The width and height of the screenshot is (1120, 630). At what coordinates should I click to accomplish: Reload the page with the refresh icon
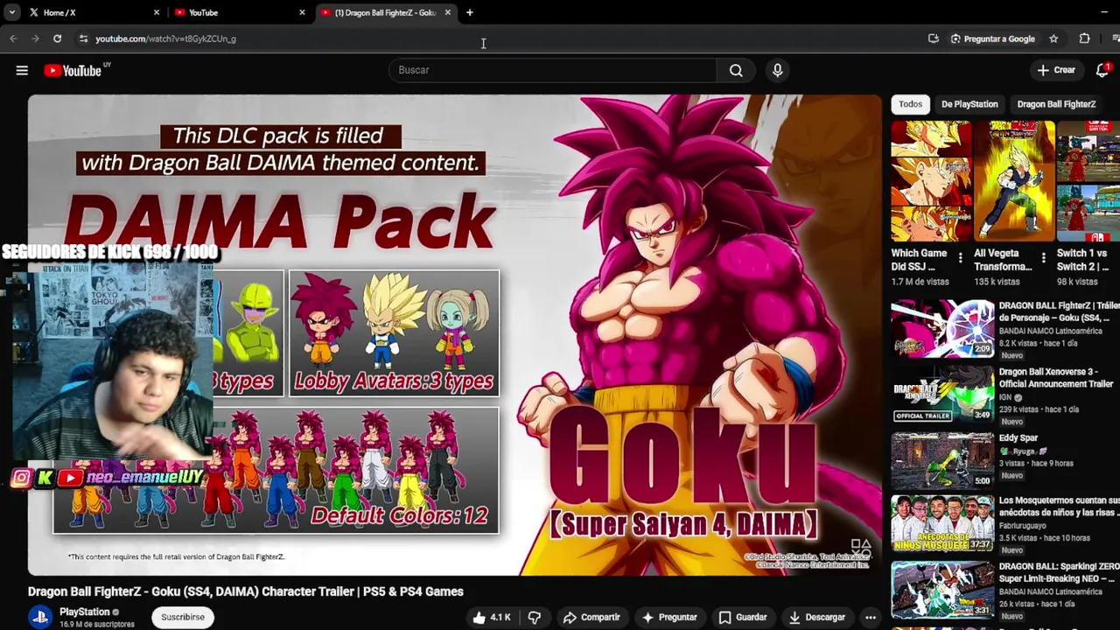coord(57,38)
